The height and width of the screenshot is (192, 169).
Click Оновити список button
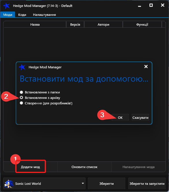(x=84, y=167)
